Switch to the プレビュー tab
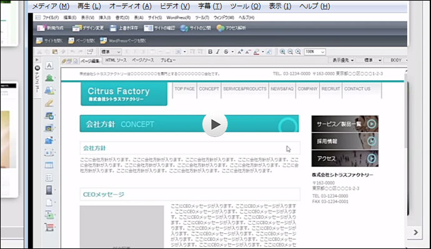Viewport: 431px width, 249px height. tap(168, 60)
